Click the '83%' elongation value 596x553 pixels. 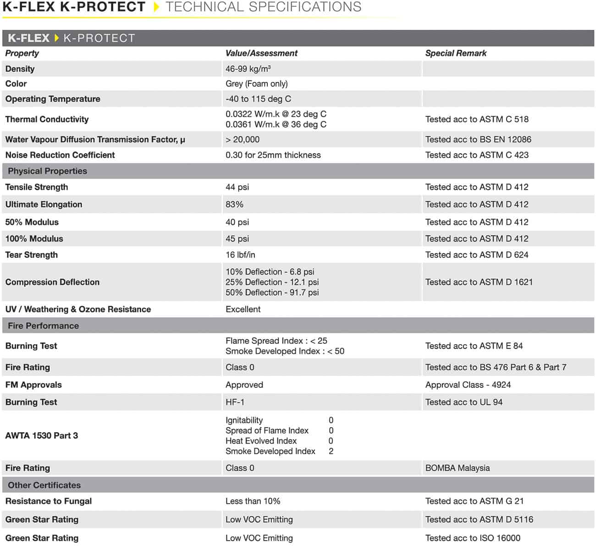(234, 205)
